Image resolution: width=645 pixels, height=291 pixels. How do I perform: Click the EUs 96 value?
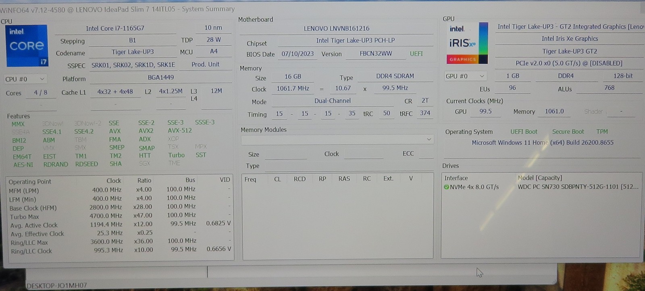(512, 88)
